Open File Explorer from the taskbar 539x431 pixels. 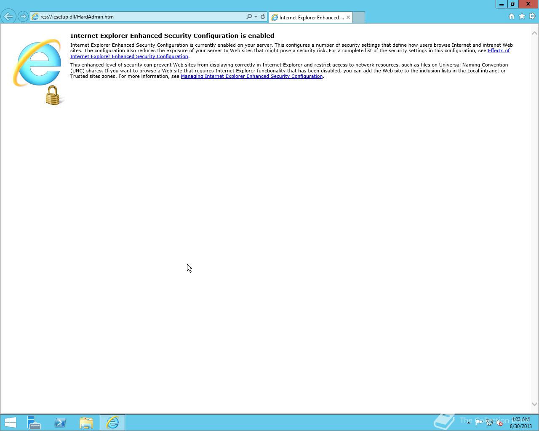[86, 423]
